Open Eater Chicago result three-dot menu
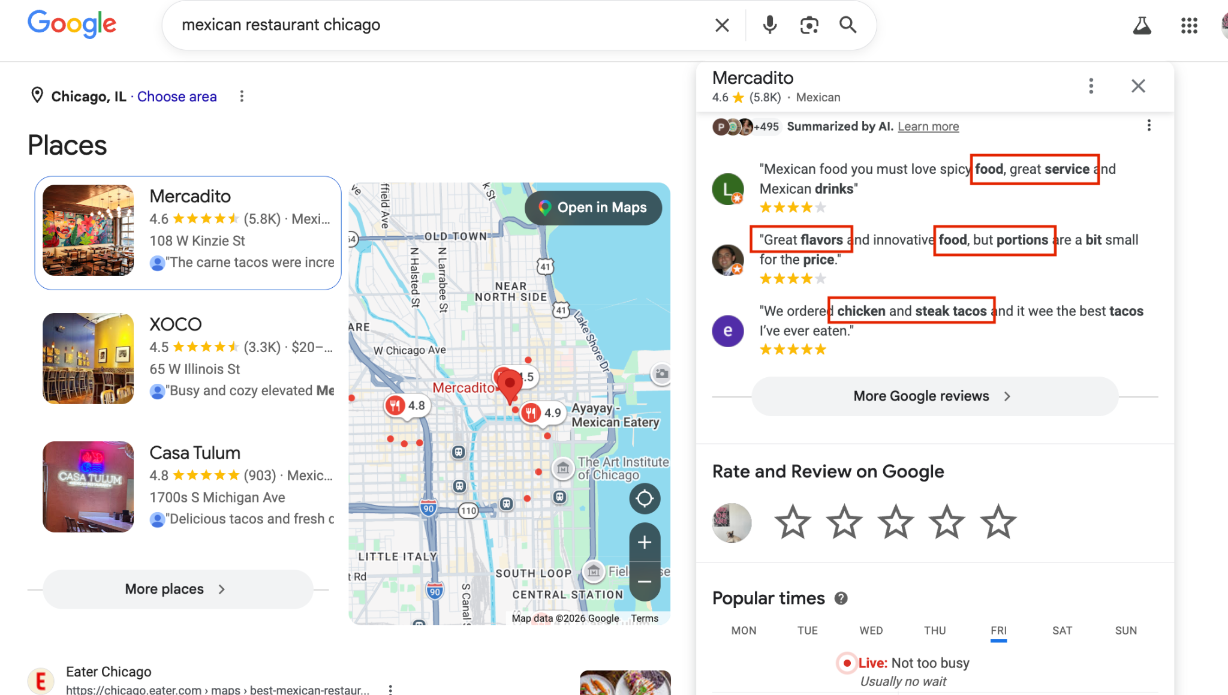The height and width of the screenshot is (695, 1228). click(x=390, y=690)
